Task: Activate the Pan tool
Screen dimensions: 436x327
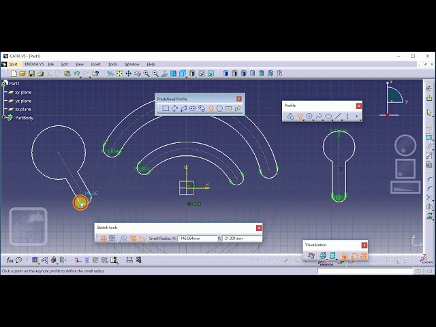Action: coord(128,74)
